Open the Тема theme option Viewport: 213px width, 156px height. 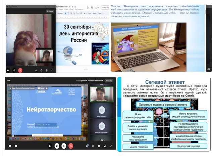(100, 13)
